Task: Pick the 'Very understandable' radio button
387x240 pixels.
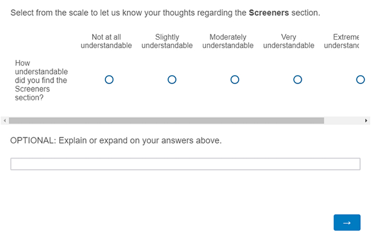Action: pyautogui.click(x=298, y=80)
